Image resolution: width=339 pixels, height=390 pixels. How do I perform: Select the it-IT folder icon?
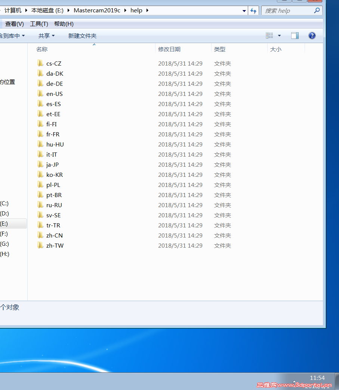point(40,154)
